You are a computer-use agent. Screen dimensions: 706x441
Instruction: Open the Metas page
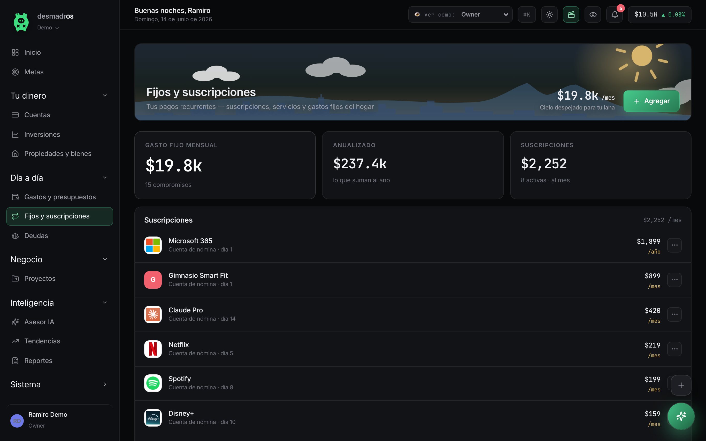click(59, 72)
